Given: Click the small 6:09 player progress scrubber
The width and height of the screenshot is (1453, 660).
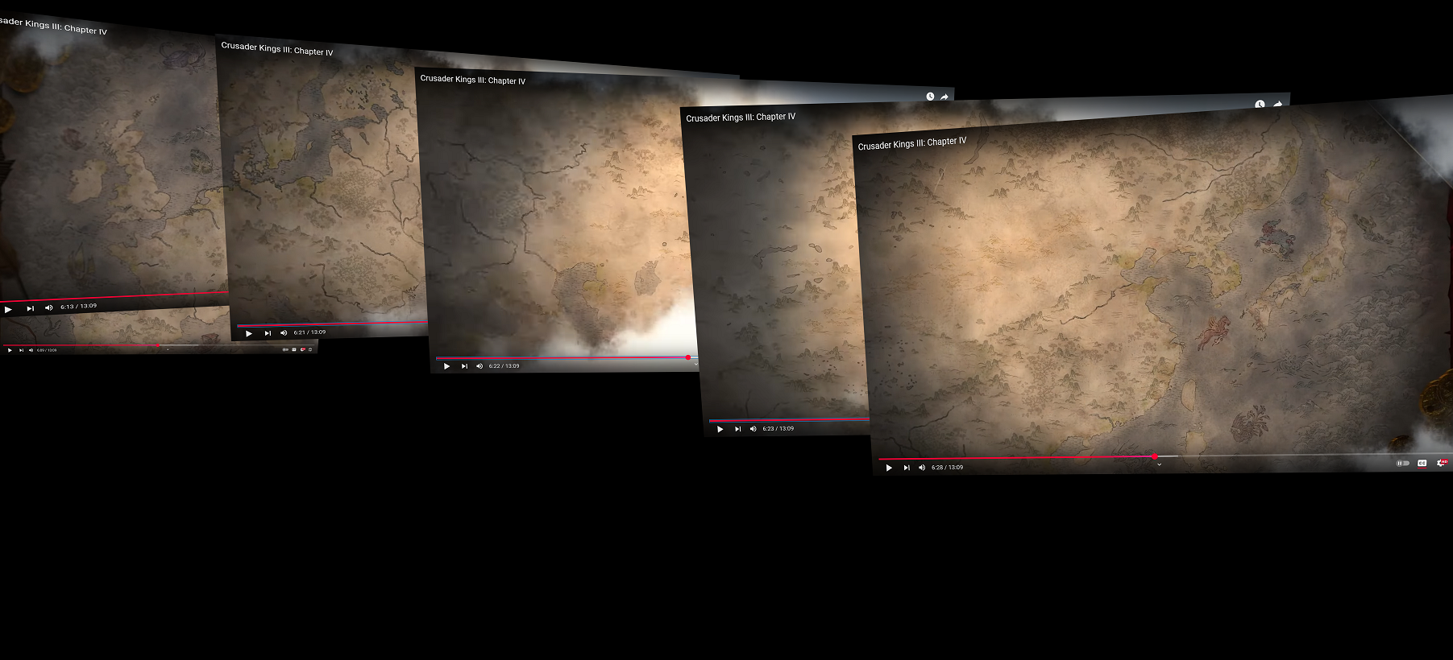Looking at the screenshot, I should [158, 345].
